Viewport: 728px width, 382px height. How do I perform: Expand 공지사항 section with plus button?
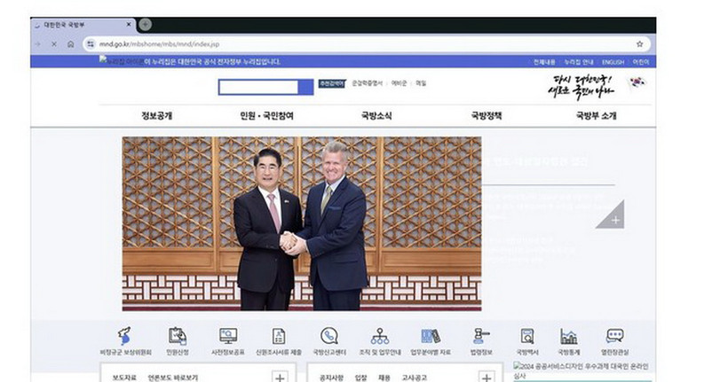487,378
